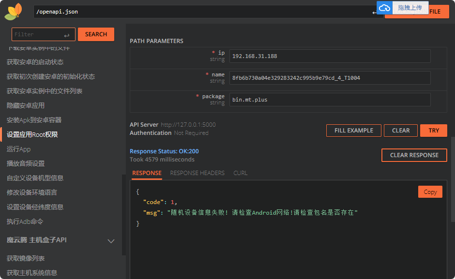Click the blue cloud upload icon
The height and width of the screenshot is (279, 455).
click(385, 8)
